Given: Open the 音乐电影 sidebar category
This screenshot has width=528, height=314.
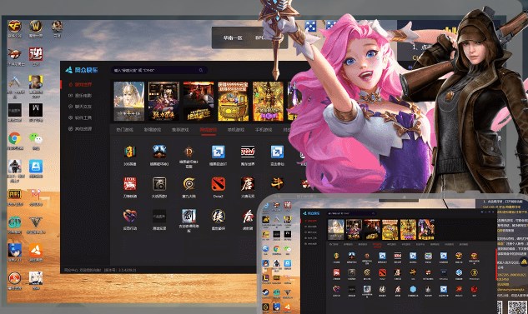Looking at the screenshot, I should point(80,96).
